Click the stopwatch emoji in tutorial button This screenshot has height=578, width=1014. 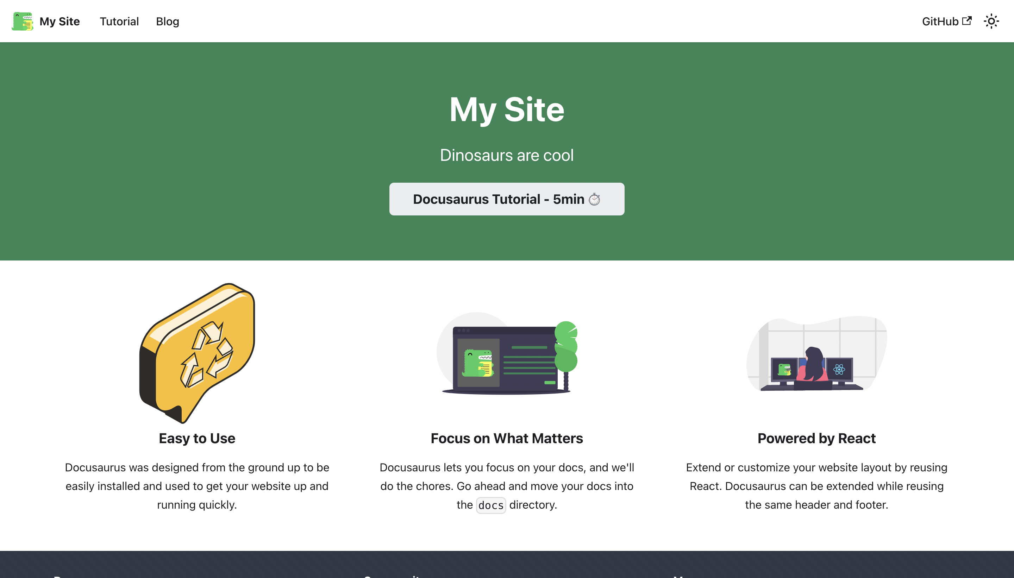click(594, 199)
